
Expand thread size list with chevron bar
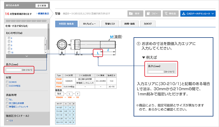(x=27, y=56)
